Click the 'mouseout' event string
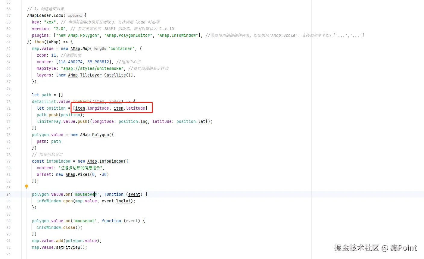424x259 pixels. [x=85, y=221]
